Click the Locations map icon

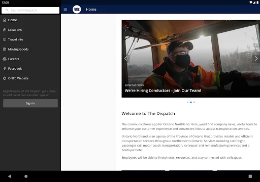[5, 30]
